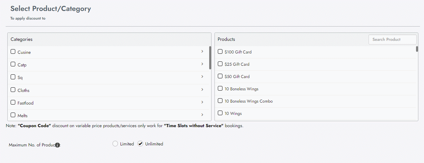The image size is (424, 163).
Task: Click the info icon beside Maximum No. of Products
Action: (x=57, y=145)
